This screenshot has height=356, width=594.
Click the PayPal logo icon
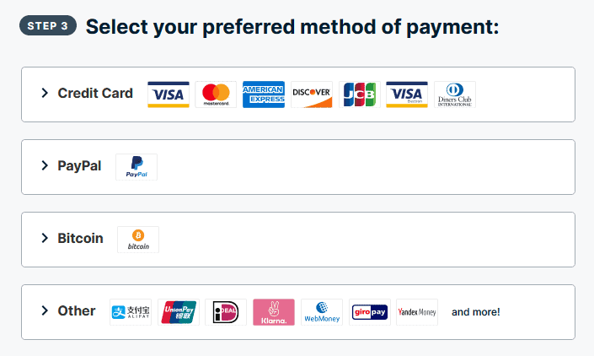tap(136, 167)
